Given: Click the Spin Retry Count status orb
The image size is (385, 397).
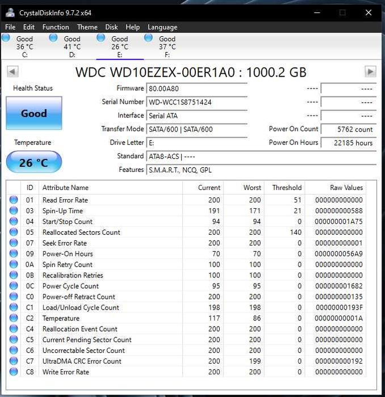Looking at the screenshot, I should click(x=14, y=264).
